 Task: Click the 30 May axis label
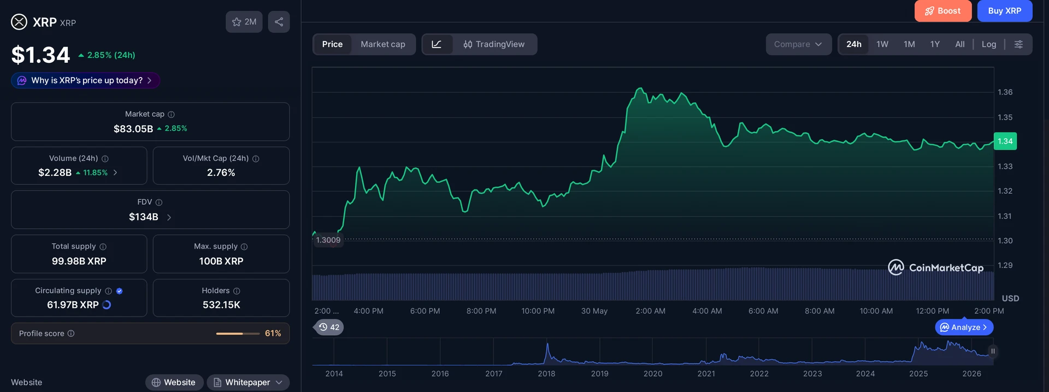coord(594,311)
